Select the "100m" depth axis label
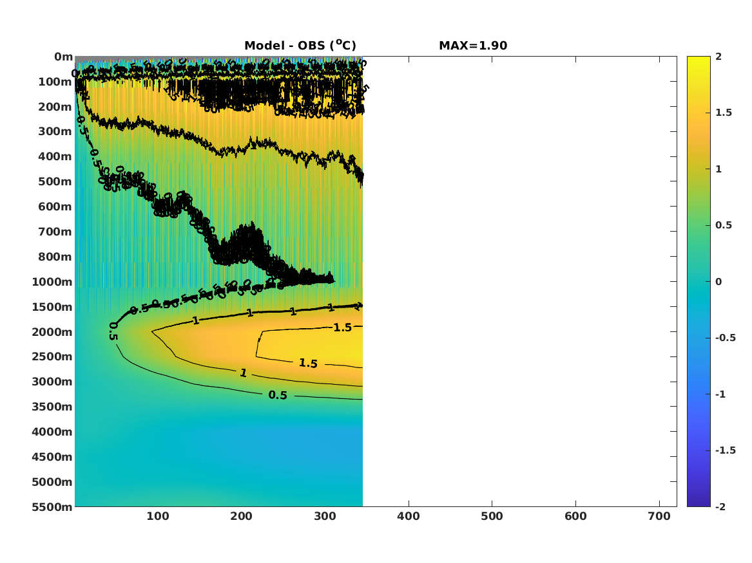The height and width of the screenshot is (563, 752). [x=55, y=82]
